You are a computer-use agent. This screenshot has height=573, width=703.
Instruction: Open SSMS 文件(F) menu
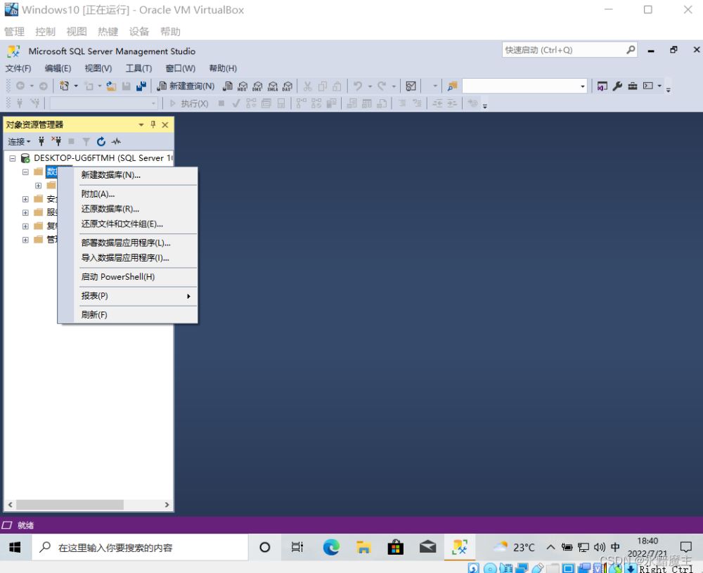click(18, 68)
